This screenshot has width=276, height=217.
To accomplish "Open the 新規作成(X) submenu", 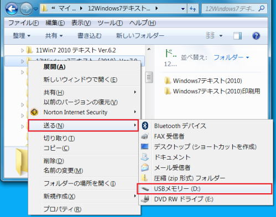I will [x=84, y=197].
